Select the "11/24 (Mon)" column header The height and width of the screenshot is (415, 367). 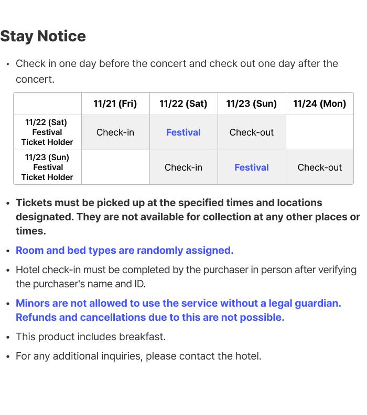(x=320, y=104)
